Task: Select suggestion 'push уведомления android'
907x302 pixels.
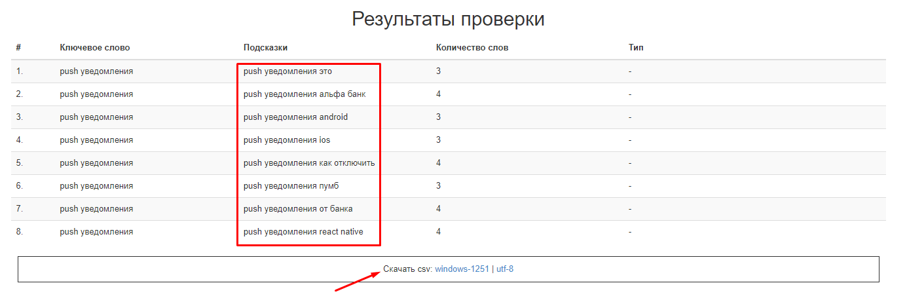Action: (295, 117)
